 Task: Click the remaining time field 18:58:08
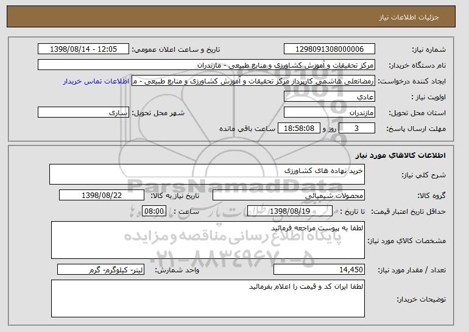[299, 129]
